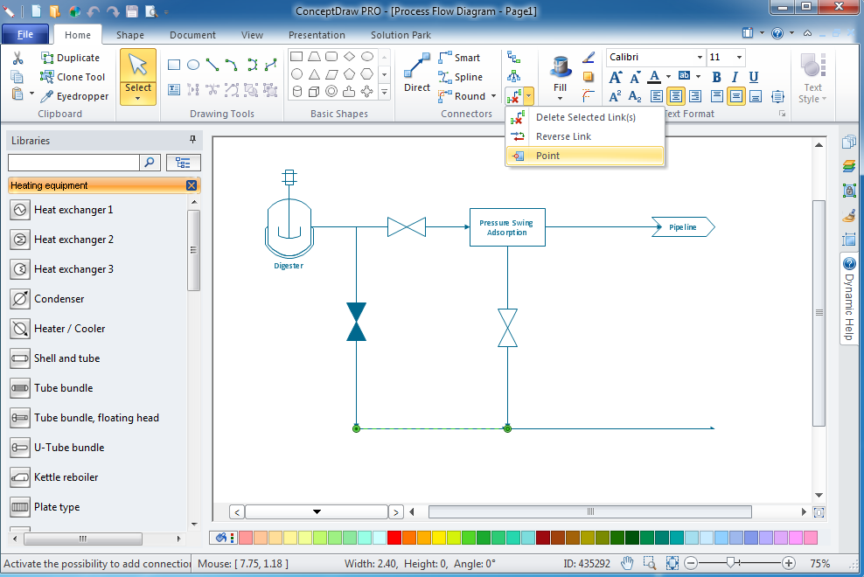Expand the Round connector dropdown
This screenshot has width=864, height=577.
tap(492, 96)
